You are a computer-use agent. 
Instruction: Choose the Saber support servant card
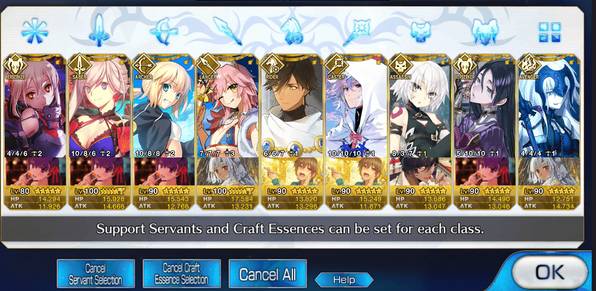[99, 106]
